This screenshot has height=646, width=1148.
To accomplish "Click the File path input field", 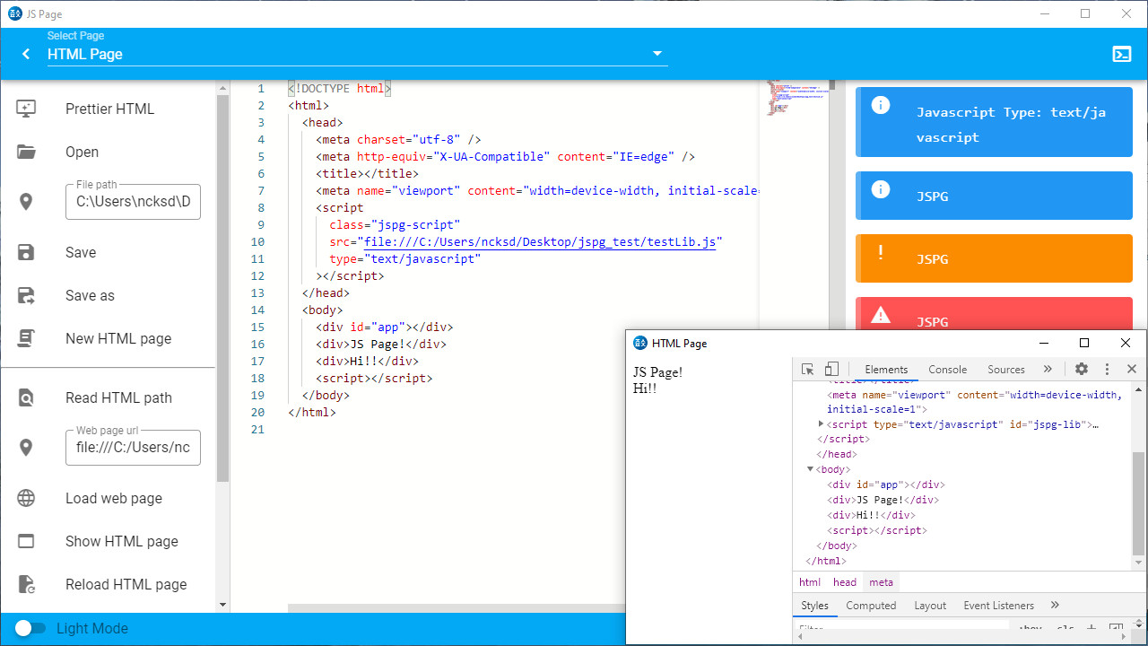I will [133, 202].
